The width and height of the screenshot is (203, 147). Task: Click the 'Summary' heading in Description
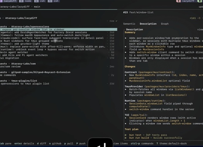point(130,32)
